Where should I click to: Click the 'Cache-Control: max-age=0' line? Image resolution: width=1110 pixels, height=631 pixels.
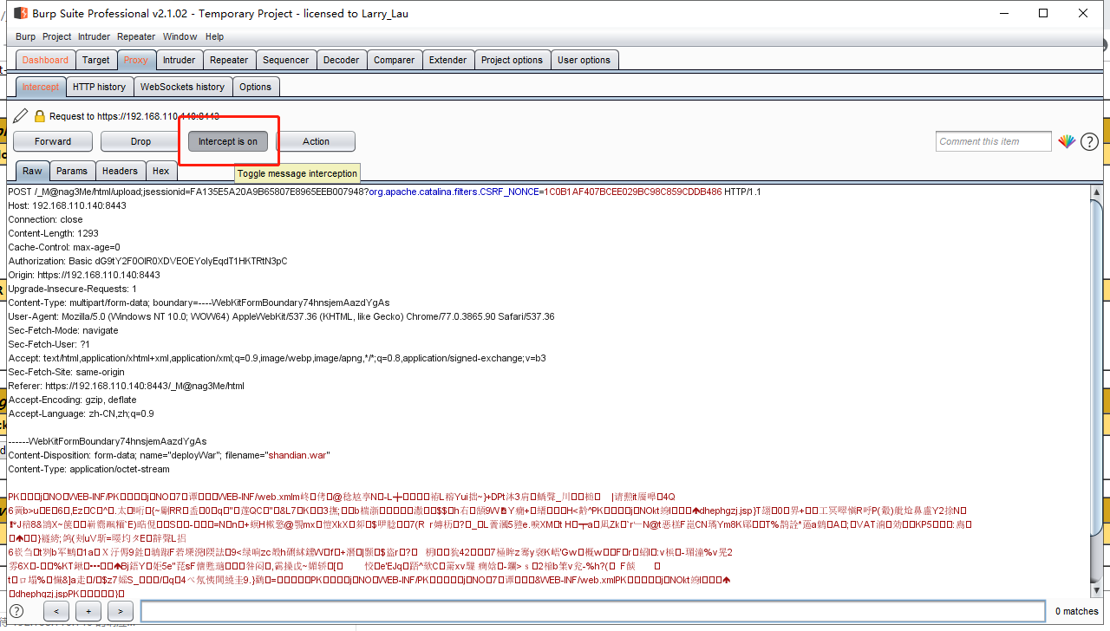pyautogui.click(x=64, y=247)
